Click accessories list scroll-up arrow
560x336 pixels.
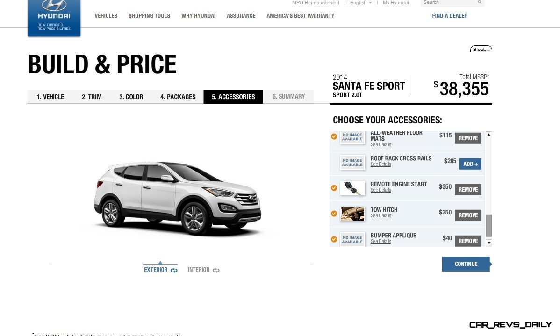click(x=489, y=135)
